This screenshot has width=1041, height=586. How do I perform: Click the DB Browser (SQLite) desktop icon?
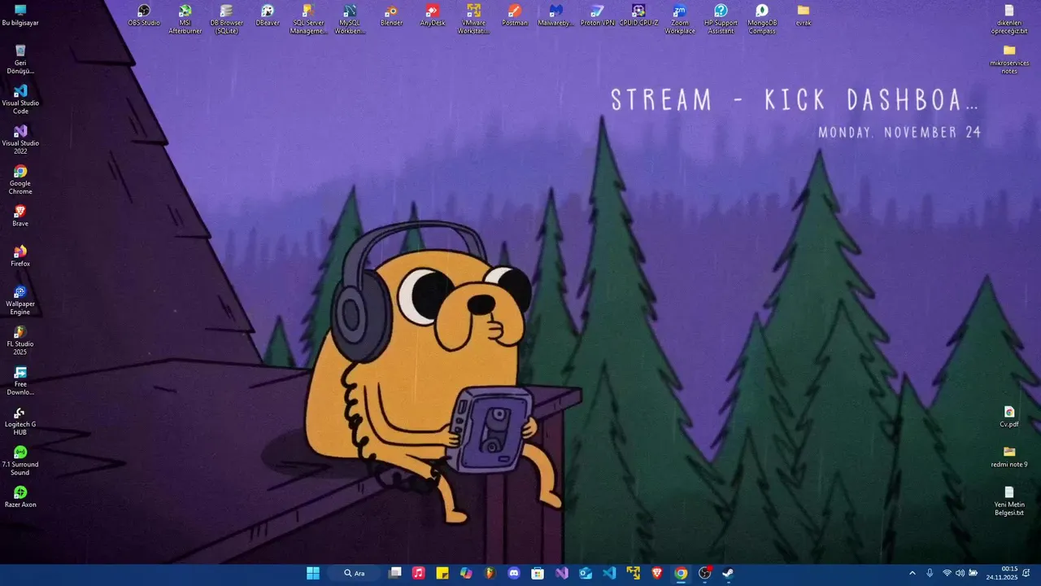226,20
